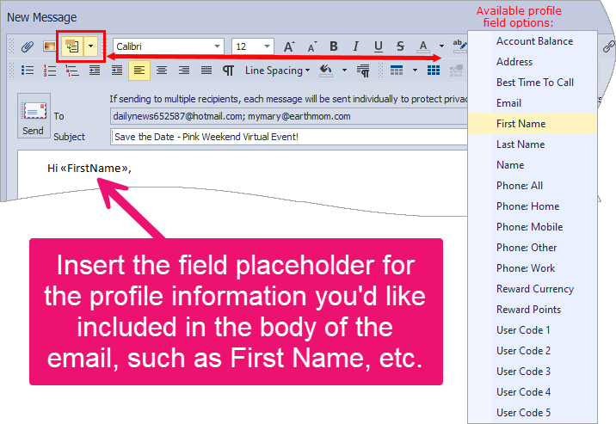Screen dimensions: 616x424
Task: Choose Reward Currency field option
Action: coord(533,289)
